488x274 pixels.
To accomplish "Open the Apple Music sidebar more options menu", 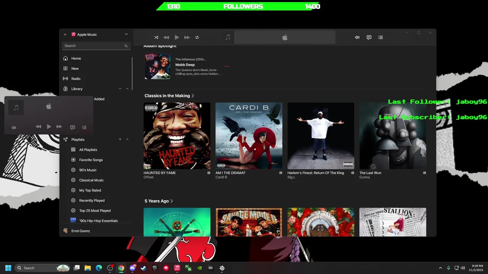I will click(x=126, y=34).
